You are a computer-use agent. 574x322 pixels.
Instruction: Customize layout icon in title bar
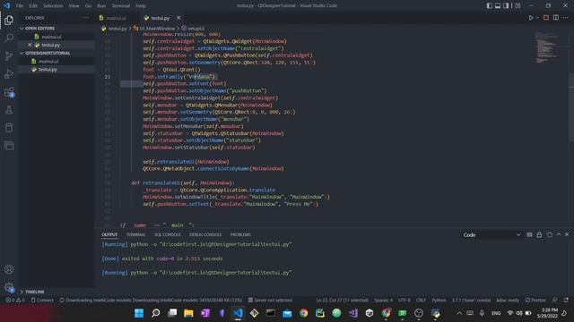[517, 5]
